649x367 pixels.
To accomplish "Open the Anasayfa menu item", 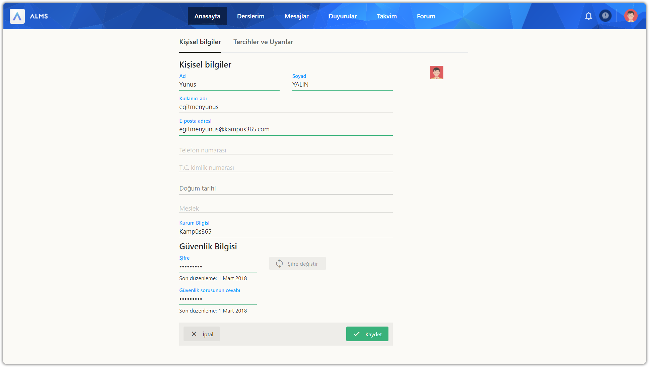I will (x=207, y=16).
